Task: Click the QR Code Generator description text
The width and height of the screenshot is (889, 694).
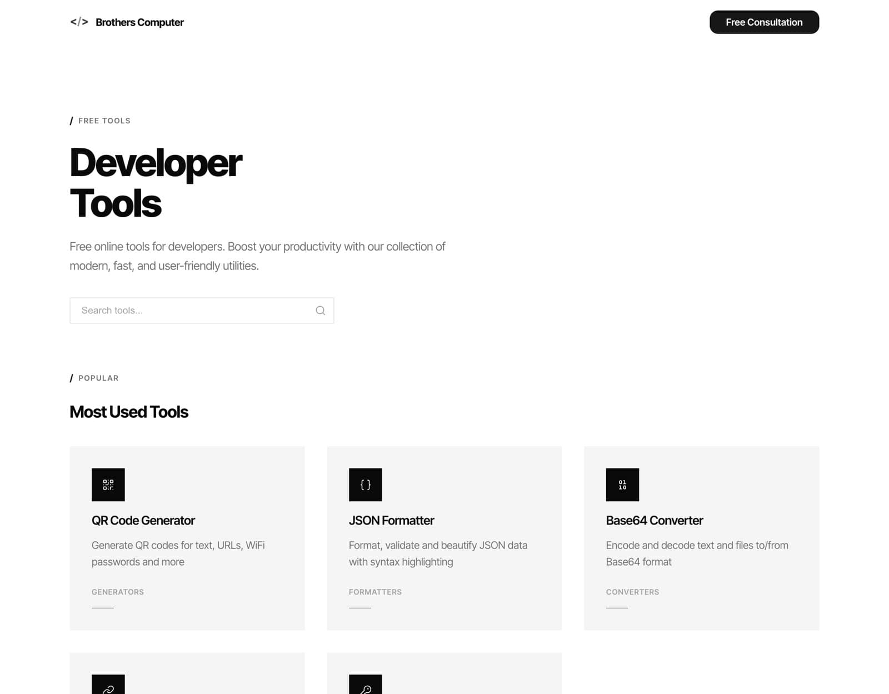Action: coord(178,553)
